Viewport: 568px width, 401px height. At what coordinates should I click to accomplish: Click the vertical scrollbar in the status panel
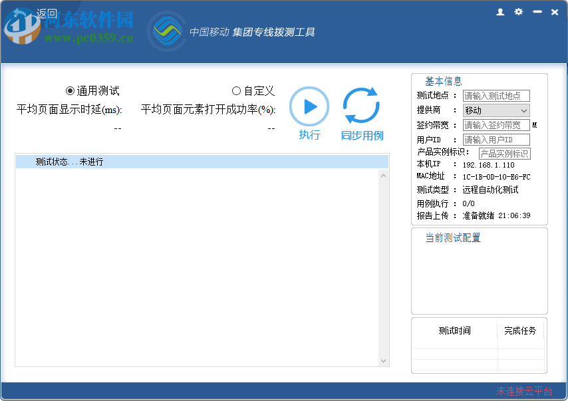tap(382, 266)
